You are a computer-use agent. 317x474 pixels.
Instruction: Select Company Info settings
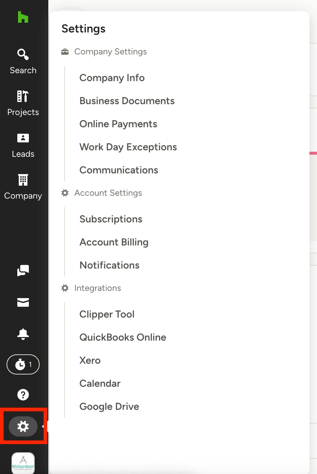tap(112, 78)
